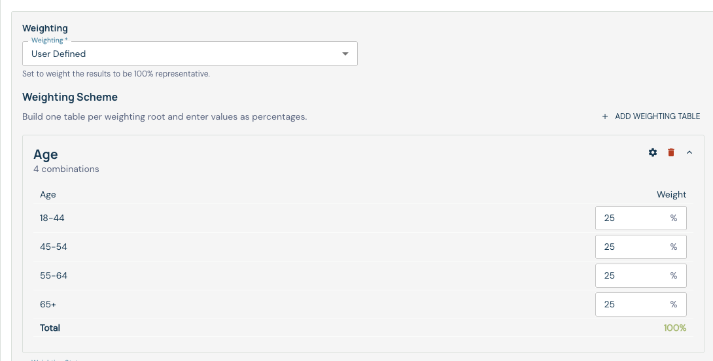This screenshot has width=713, height=361.
Task: Click the Age column header
Action: coord(48,195)
